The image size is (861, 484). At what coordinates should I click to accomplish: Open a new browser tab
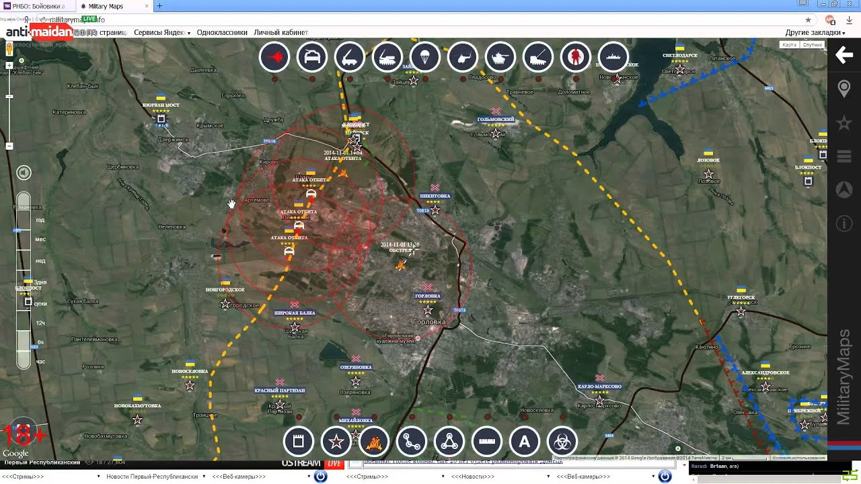(x=159, y=6)
